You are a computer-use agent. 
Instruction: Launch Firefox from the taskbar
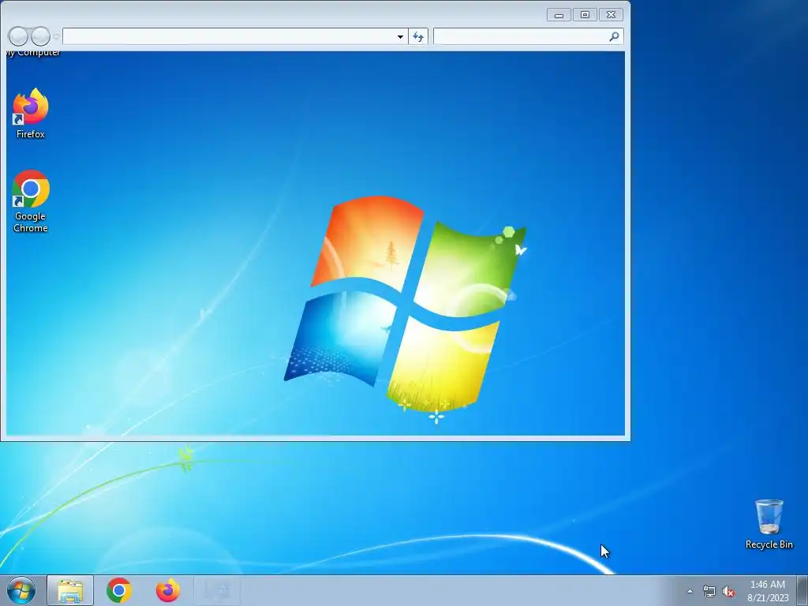(x=168, y=590)
